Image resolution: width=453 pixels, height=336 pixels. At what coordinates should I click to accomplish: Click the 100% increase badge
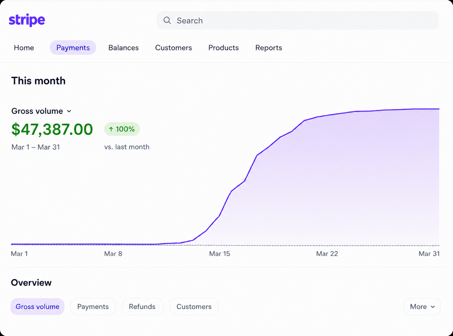[x=122, y=129]
